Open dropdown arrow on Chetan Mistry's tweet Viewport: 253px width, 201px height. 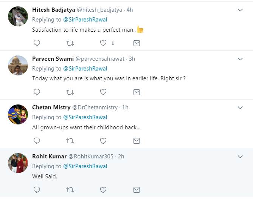(x=240, y=107)
